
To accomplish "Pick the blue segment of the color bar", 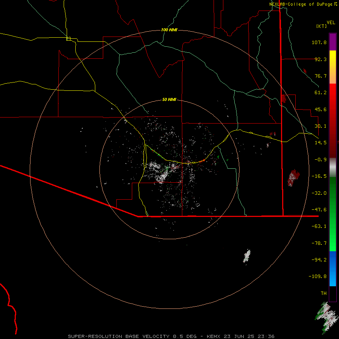I will tap(333, 269).
